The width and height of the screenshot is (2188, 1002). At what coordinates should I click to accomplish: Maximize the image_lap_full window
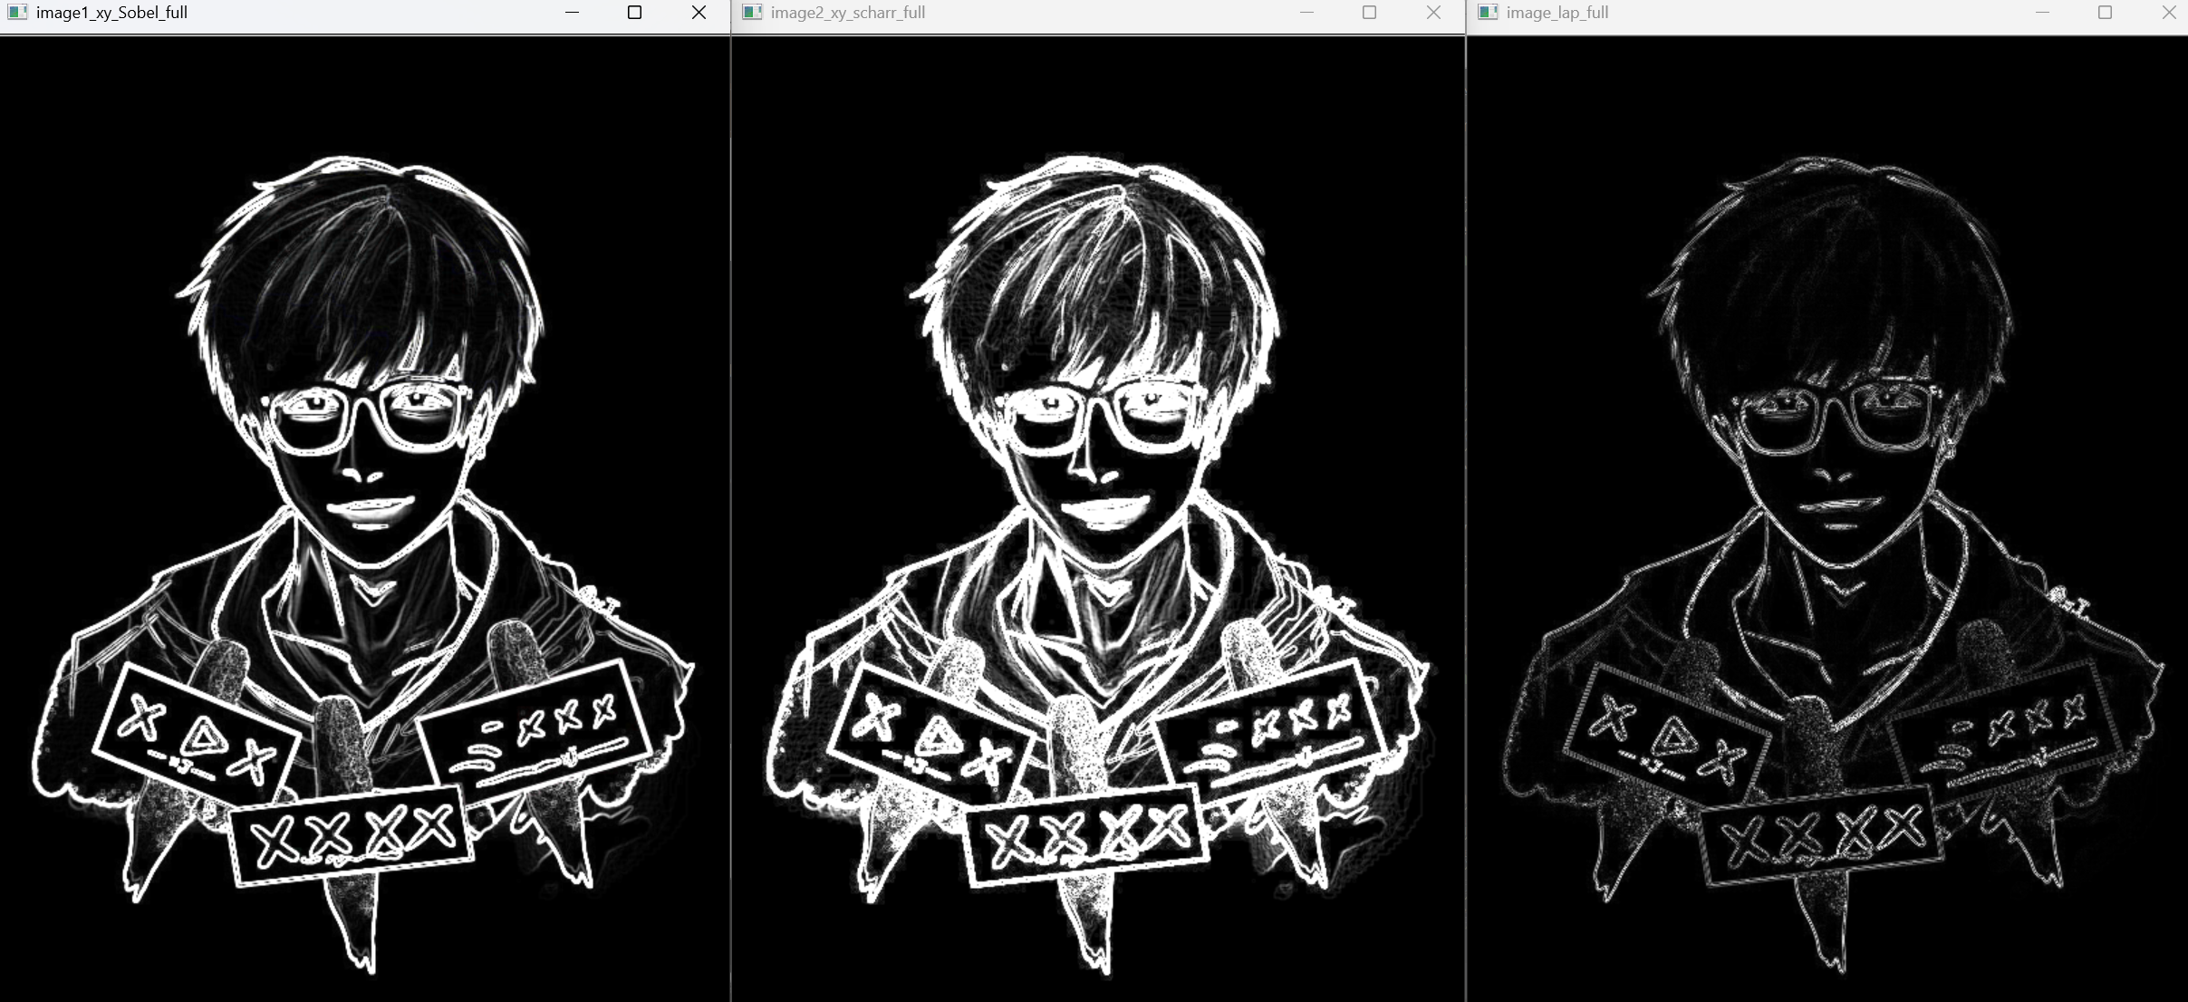pyautogui.click(x=2106, y=13)
